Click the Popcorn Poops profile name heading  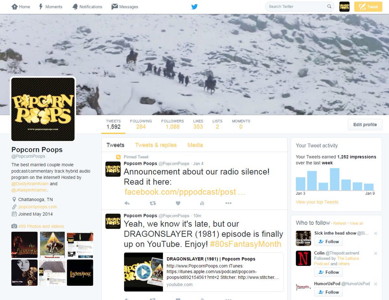37,150
